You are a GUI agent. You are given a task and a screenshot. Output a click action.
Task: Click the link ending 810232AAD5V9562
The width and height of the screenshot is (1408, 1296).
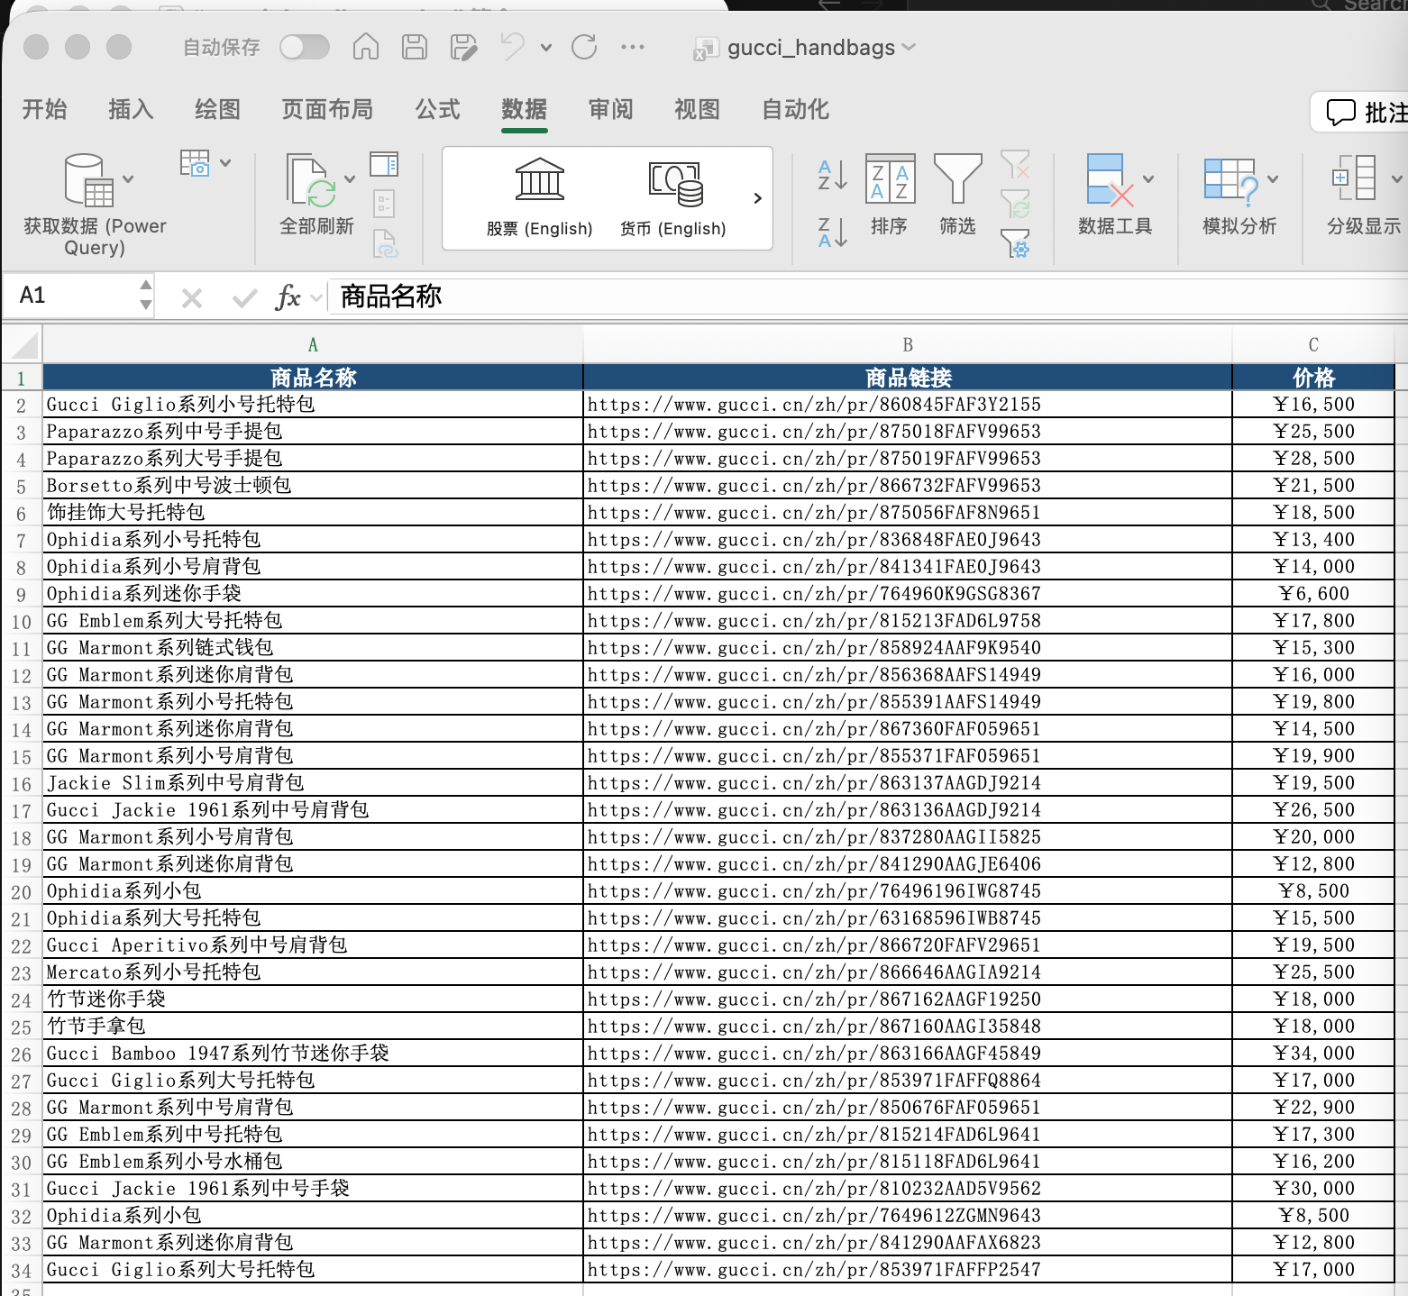pyautogui.click(x=814, y=1189)
